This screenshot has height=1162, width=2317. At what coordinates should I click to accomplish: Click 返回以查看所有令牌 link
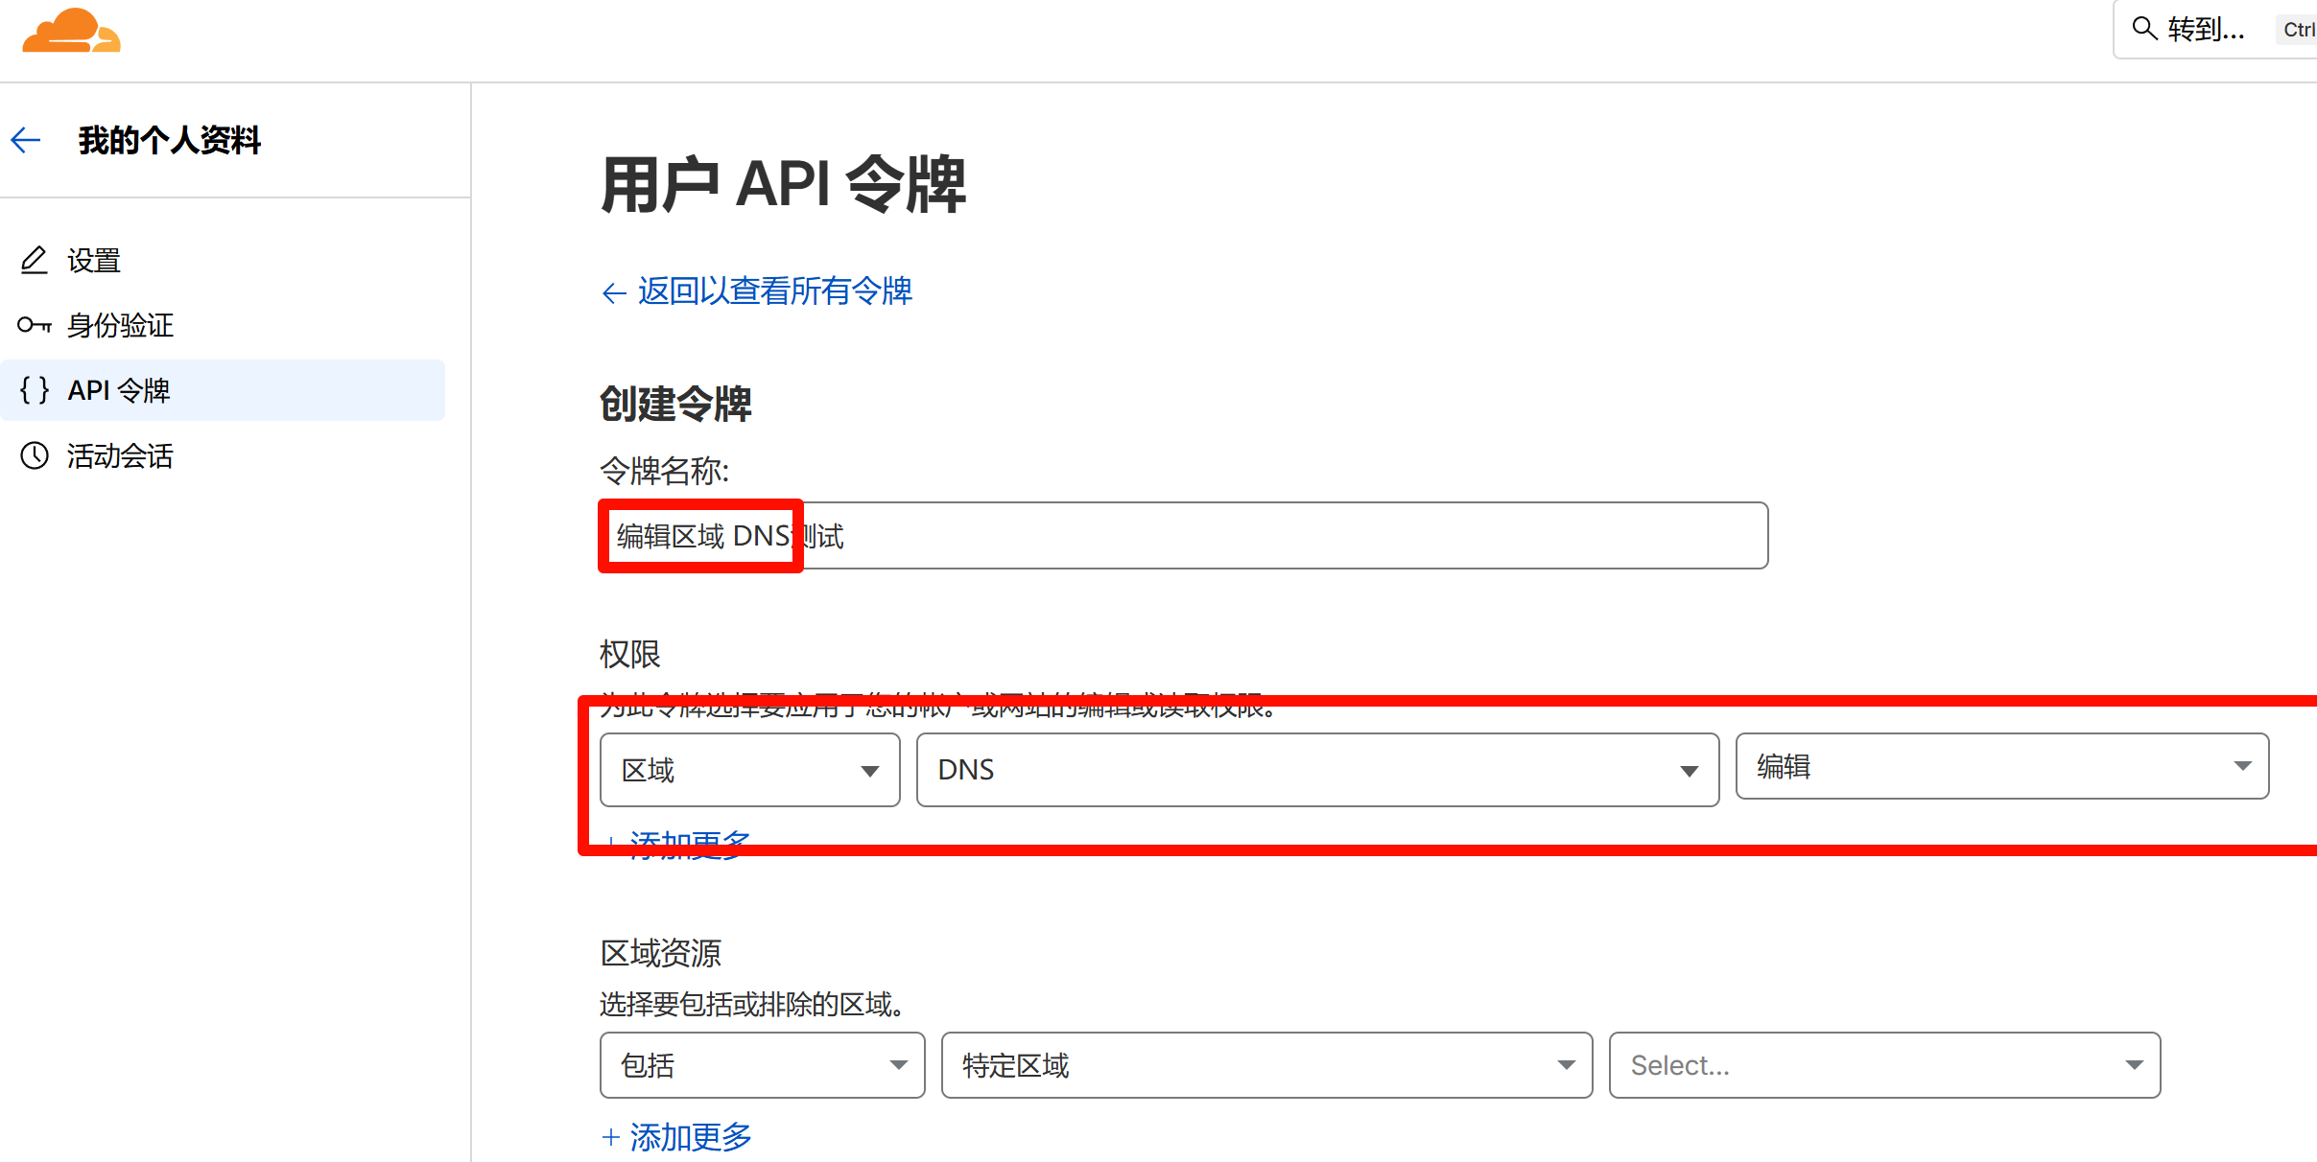coord(773,290)
